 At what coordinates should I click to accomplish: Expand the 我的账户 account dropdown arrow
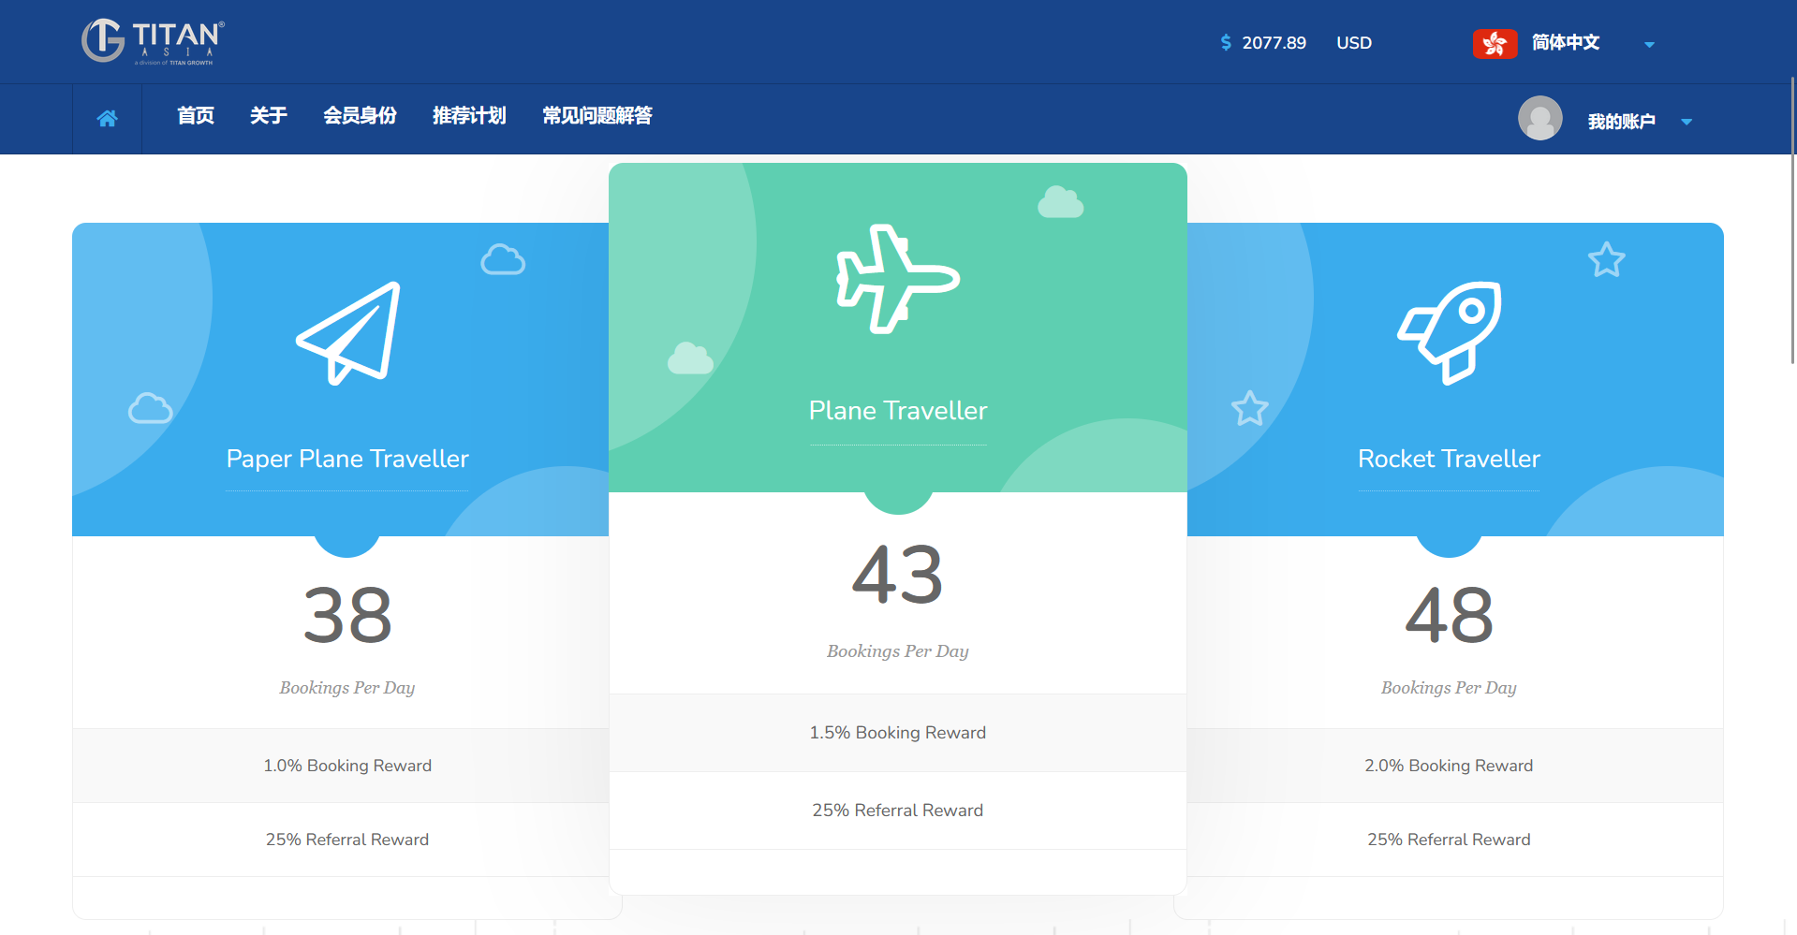pyautogui.click(x=1687, y=122)
